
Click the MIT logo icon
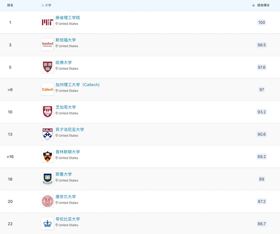point(47,22)
